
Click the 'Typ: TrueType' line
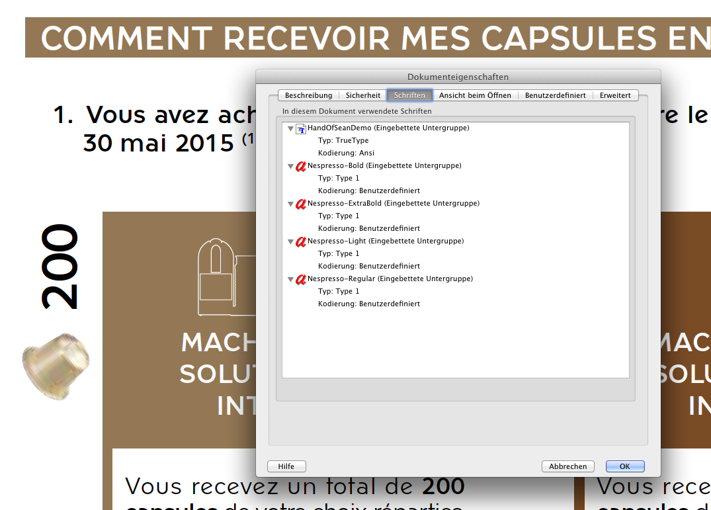(x=343, y=140)
